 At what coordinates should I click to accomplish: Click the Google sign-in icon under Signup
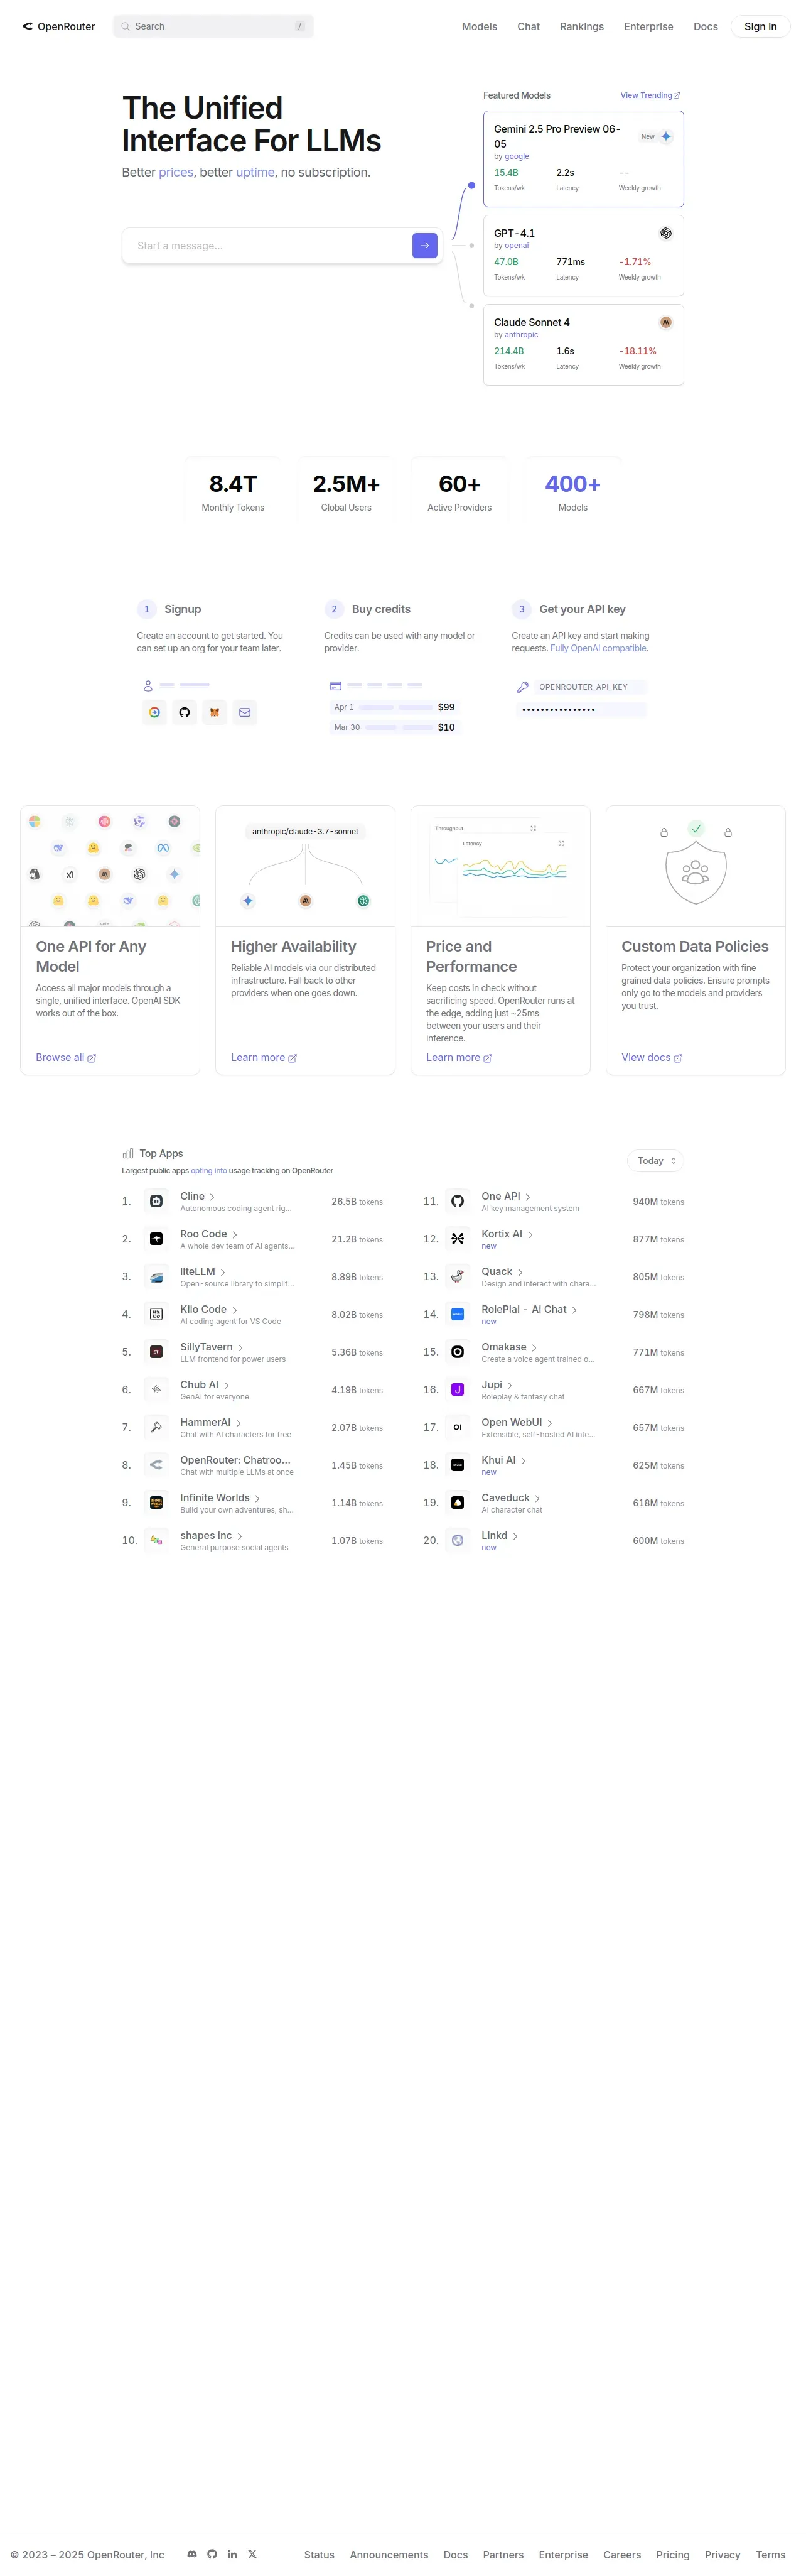click(x=154, y=712)
